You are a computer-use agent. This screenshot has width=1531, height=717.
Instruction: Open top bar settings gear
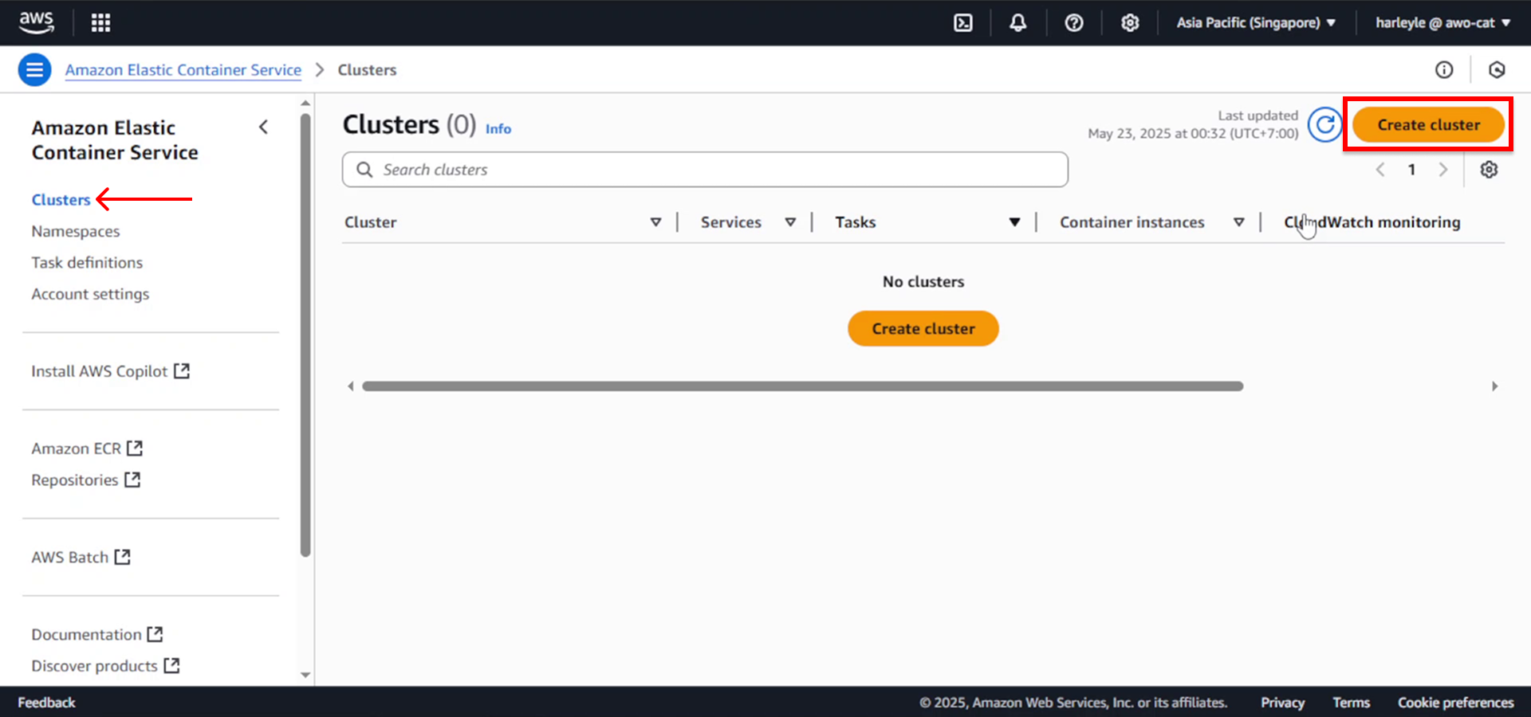click(x=1130, y=22)
